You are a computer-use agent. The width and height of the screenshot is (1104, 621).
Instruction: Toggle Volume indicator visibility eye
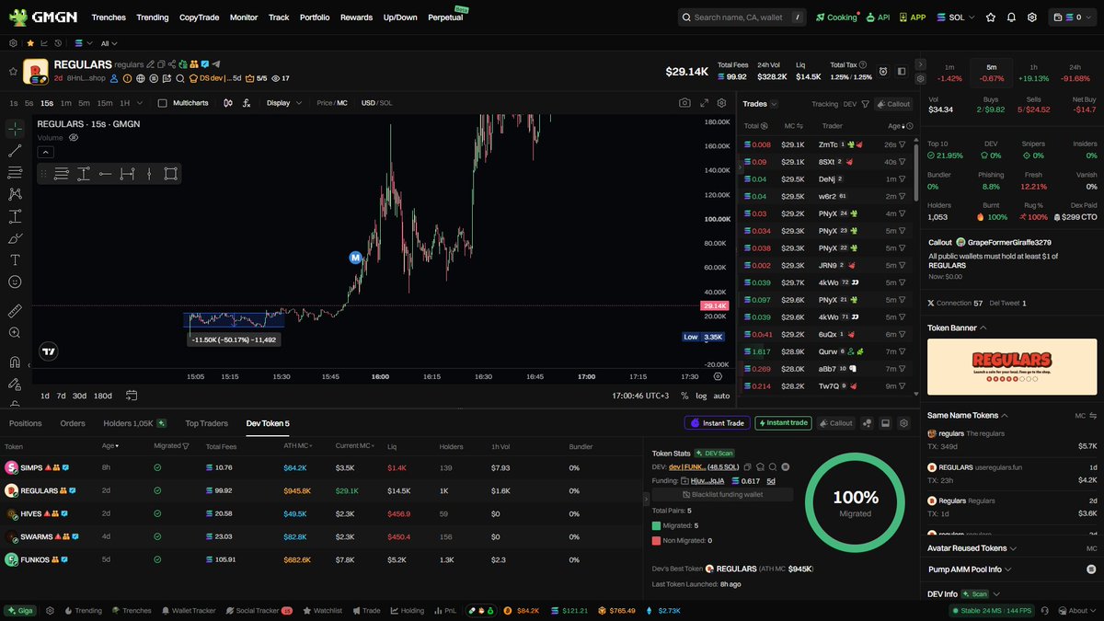coord(74,137)
